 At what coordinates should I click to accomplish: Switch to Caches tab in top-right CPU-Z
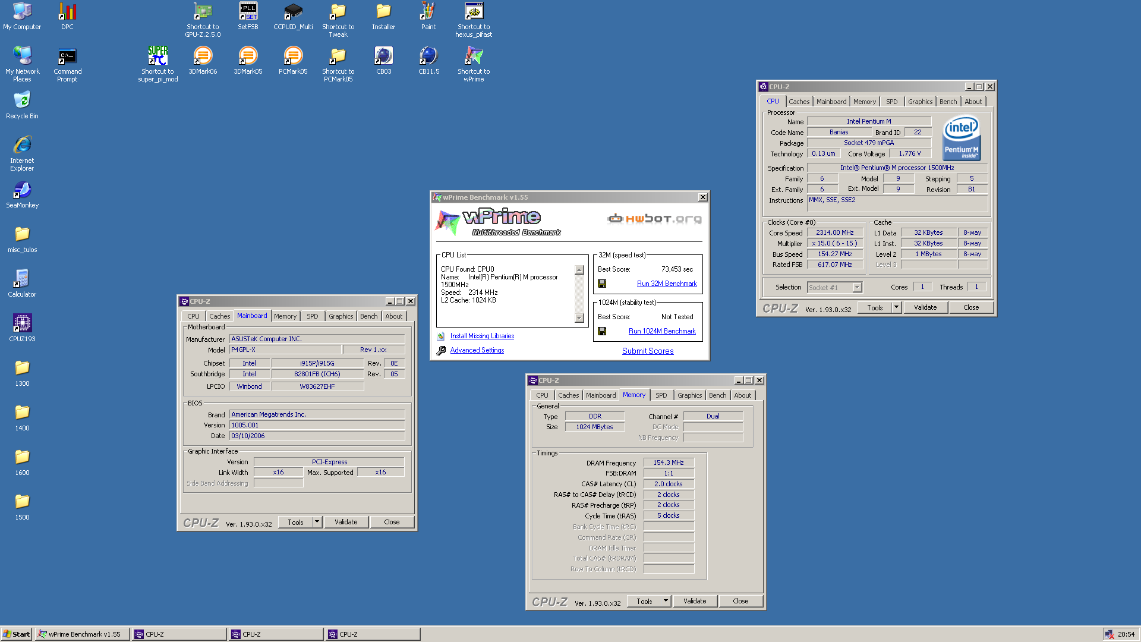(x=799, y=102)
